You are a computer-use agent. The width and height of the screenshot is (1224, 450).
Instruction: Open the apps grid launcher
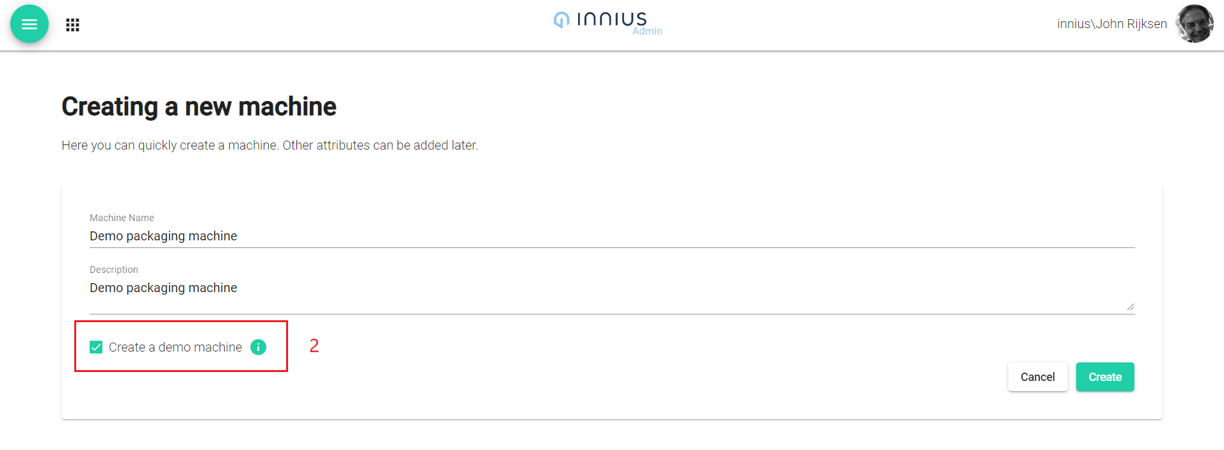73,25
